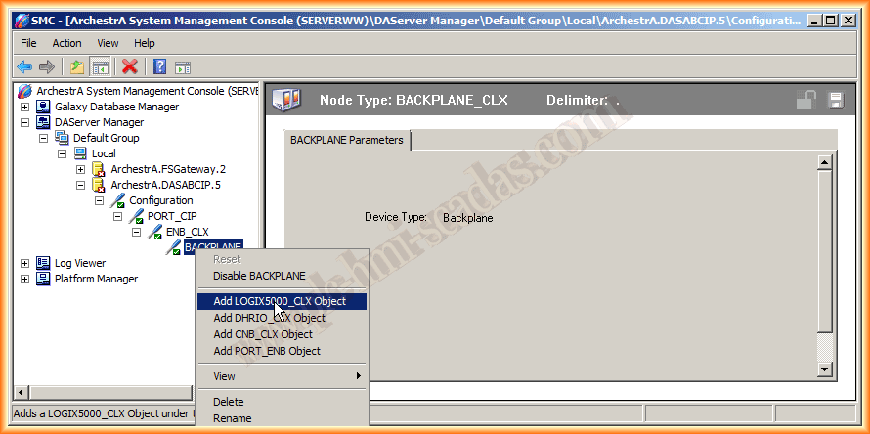Toggle the Show/Hide Console Tree icon
Screen dimensions: 870x434
[x=99, y=66]
